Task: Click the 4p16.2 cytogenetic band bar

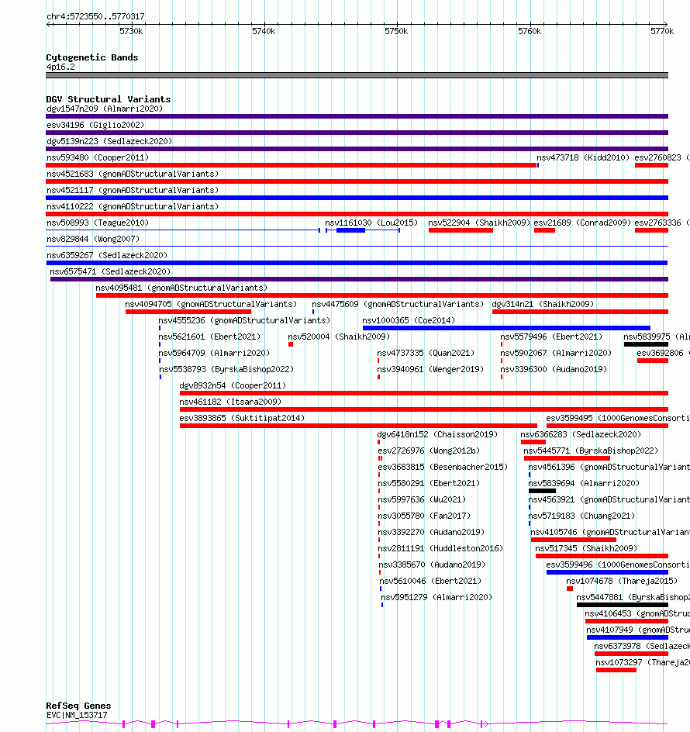Action: pos(357,75)
